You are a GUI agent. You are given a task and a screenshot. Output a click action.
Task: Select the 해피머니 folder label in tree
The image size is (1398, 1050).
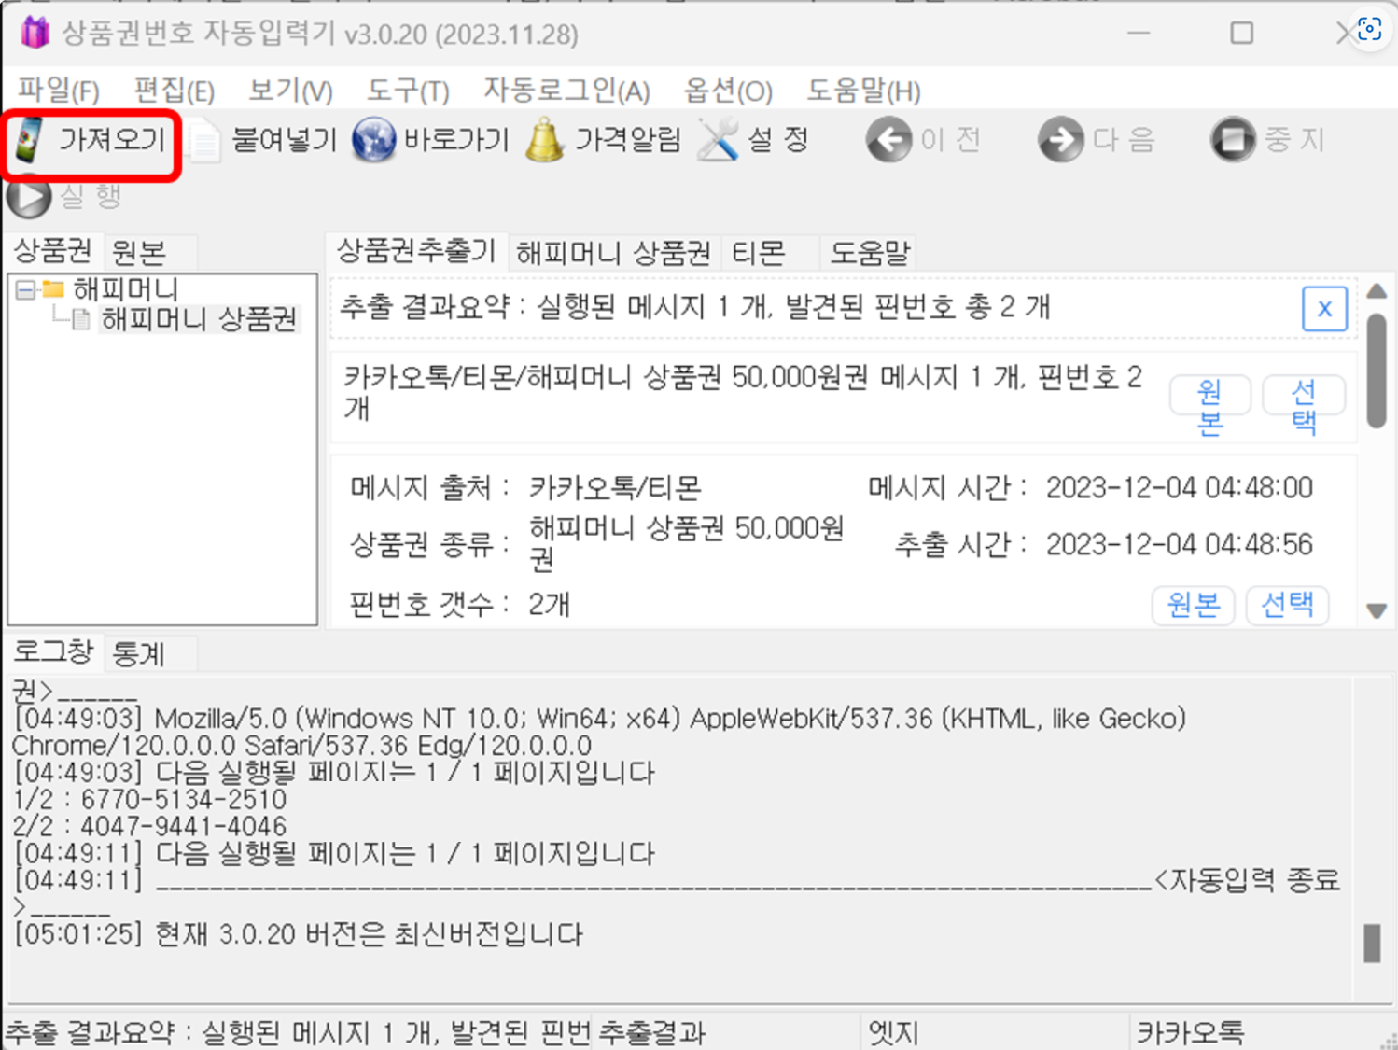click(125, 288)
